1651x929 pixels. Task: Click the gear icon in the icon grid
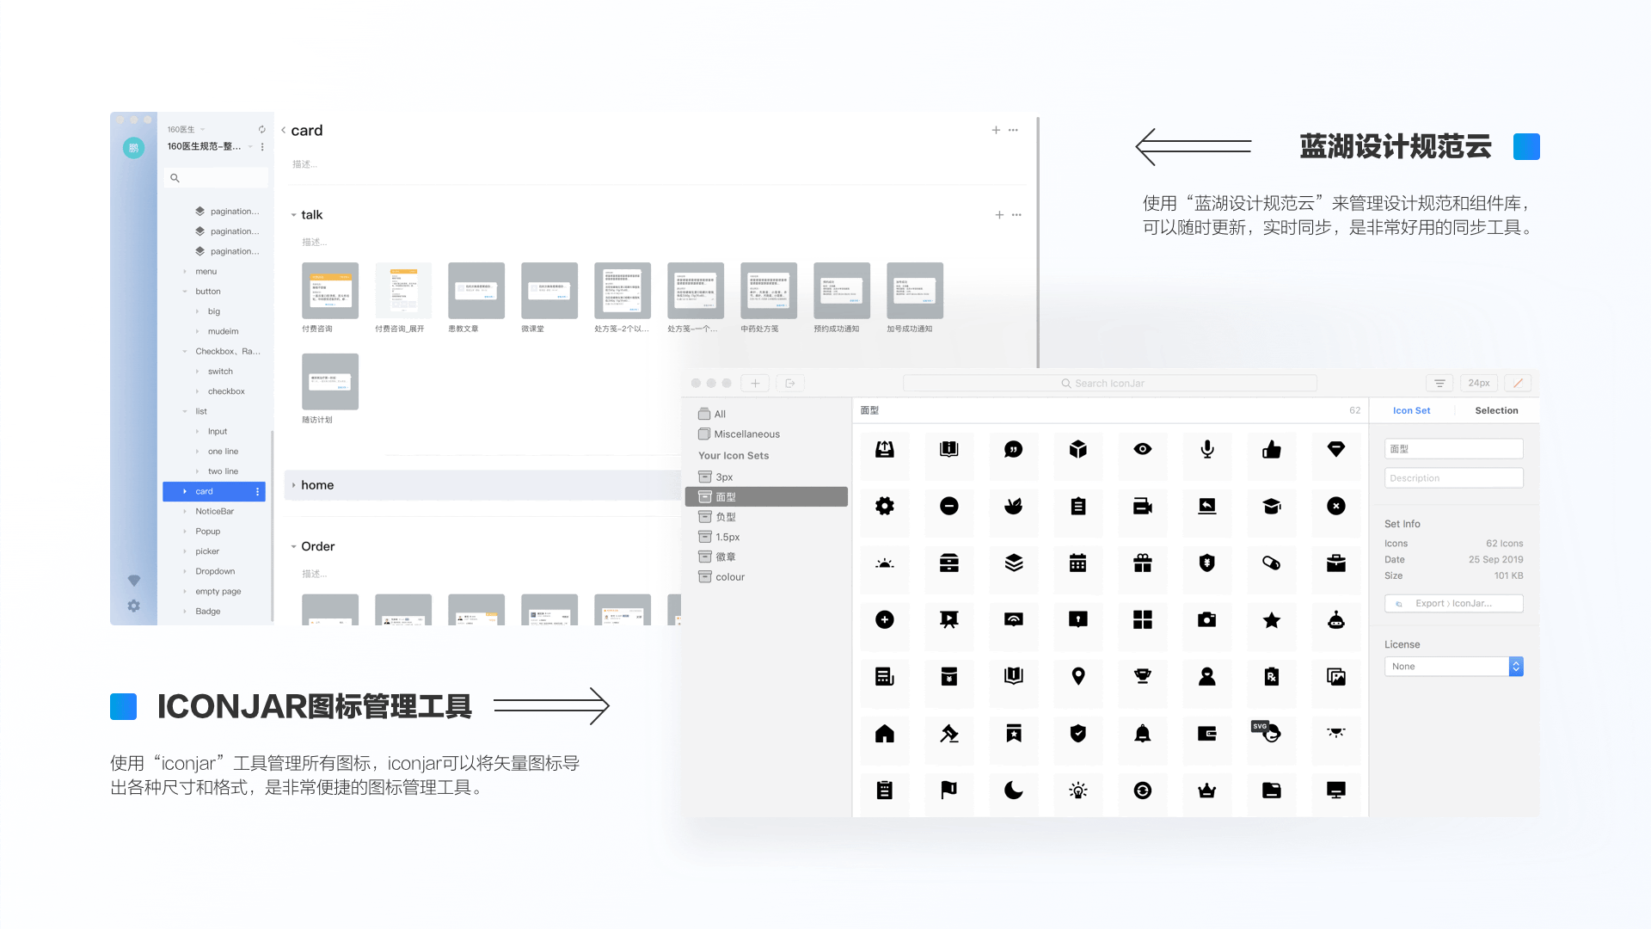tap(884, 507)
